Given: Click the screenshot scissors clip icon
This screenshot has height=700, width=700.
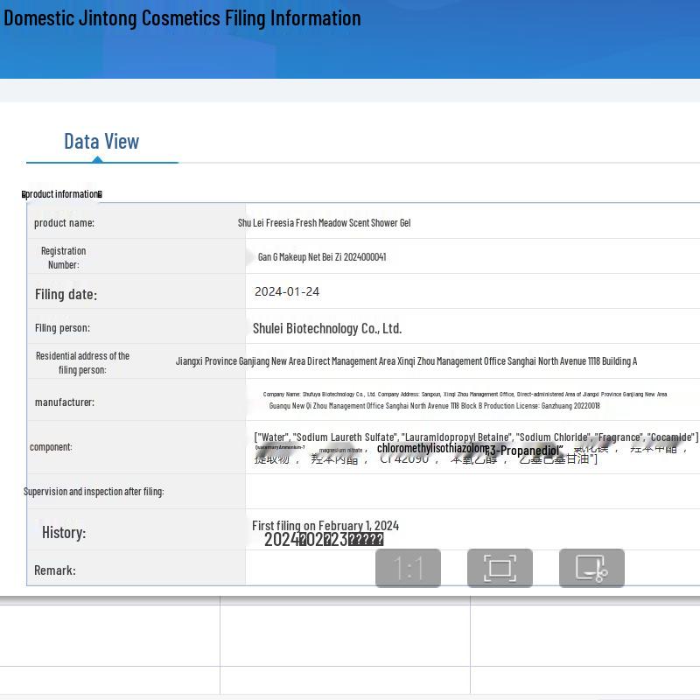Looking at the screenshot, I should [x=591, y=568].
